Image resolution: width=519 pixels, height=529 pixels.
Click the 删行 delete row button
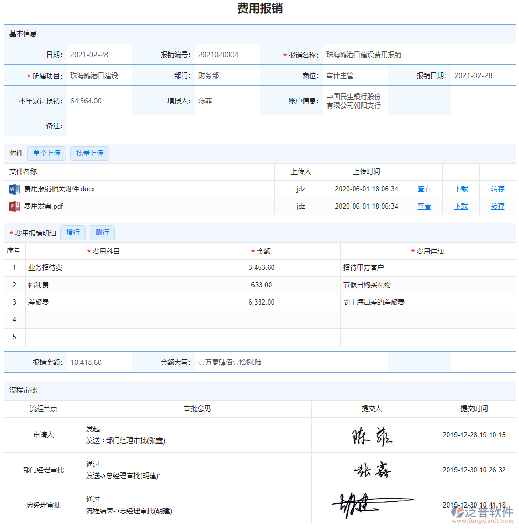tap(102, 232)
